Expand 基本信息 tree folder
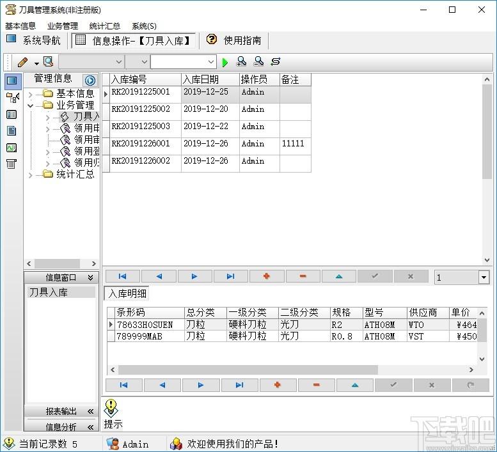The image size is (497, 452). point(30,94)
